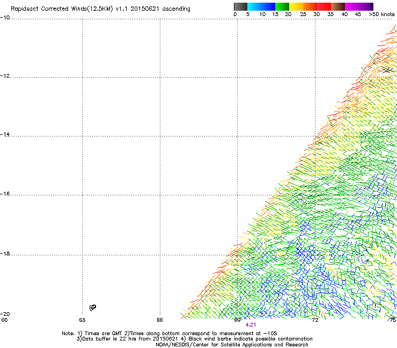Click the "0" legend scale label
397x348 pixels.
coord(235,14)
